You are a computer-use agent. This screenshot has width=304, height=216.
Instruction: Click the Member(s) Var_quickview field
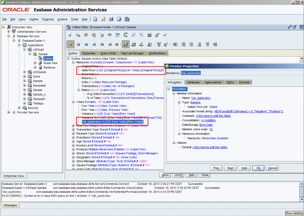coord(242,73)
